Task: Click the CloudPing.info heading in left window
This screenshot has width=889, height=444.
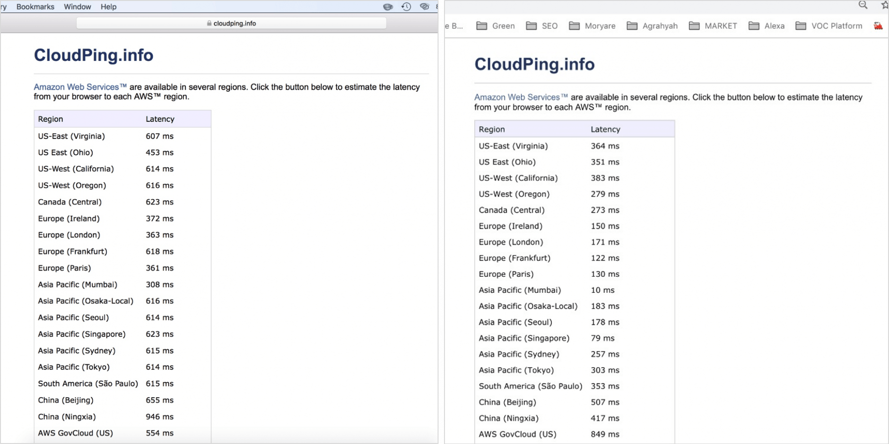Action: point(94,55)
